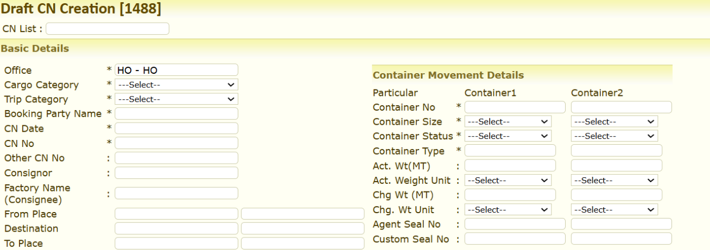The image size is (710, 250).
Task: Select Act. Weight Unit dropdown for Container1
Action: pyautogui.click(x=508, y=180)
